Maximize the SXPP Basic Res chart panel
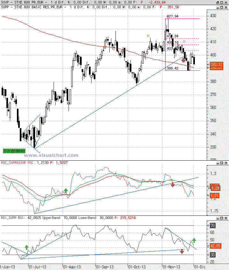This screenshot has height=270, width=229. [222, 7]
